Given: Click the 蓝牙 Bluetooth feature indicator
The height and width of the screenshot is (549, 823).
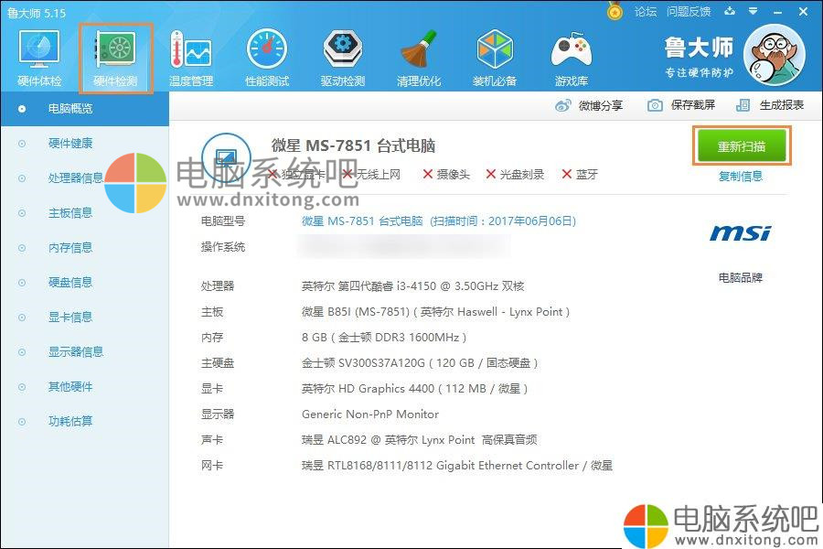Looking at the screenshot, I should [580, 175].
